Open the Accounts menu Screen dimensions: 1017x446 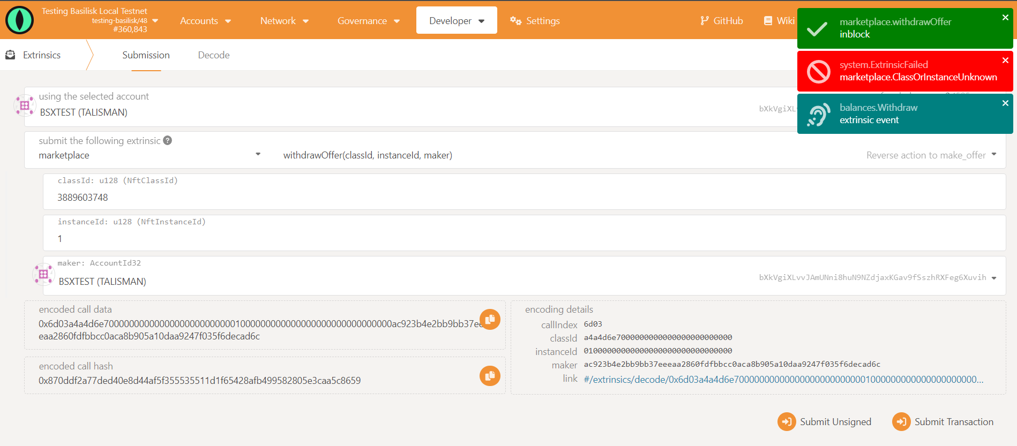pyautogui.click(x=205, y=21)
